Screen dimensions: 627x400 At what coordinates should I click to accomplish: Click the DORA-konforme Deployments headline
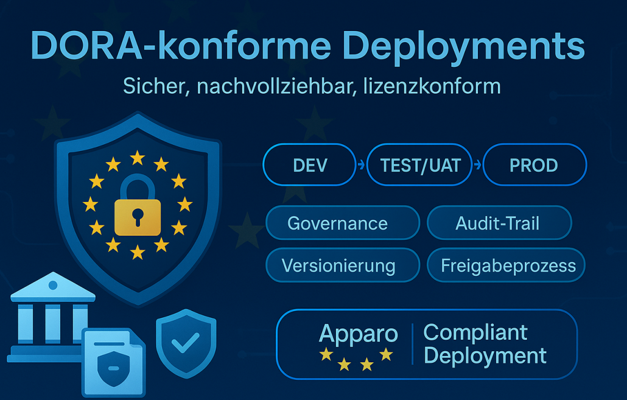[307, 47]
